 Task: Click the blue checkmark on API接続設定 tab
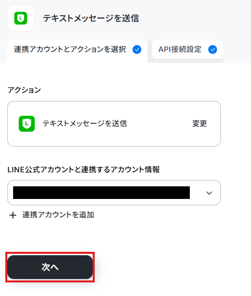pyautogui.click(x=213, y=49)
